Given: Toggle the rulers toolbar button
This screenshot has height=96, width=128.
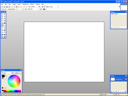Looking at the screenshot, I should point(45,7).
